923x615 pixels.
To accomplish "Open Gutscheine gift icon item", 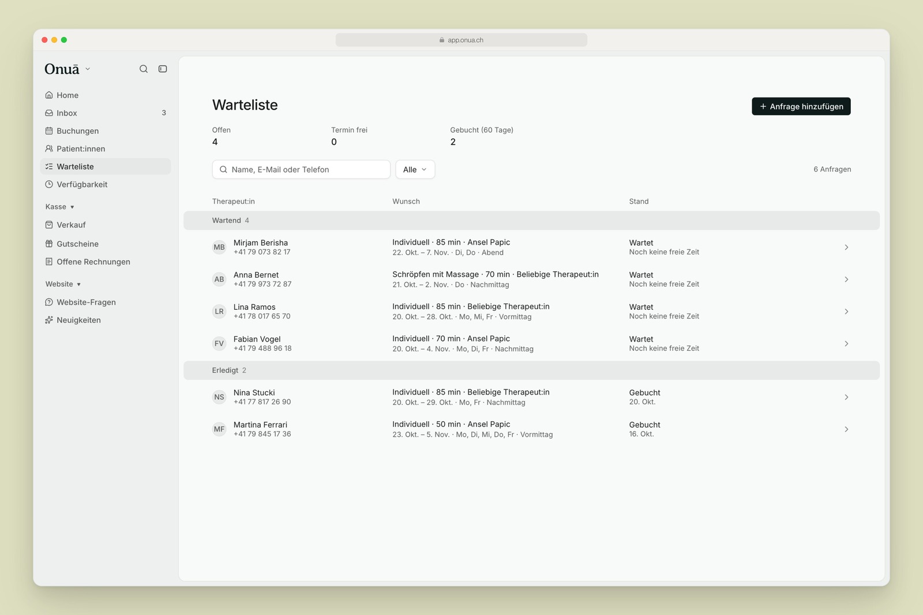I will [106, 244].
